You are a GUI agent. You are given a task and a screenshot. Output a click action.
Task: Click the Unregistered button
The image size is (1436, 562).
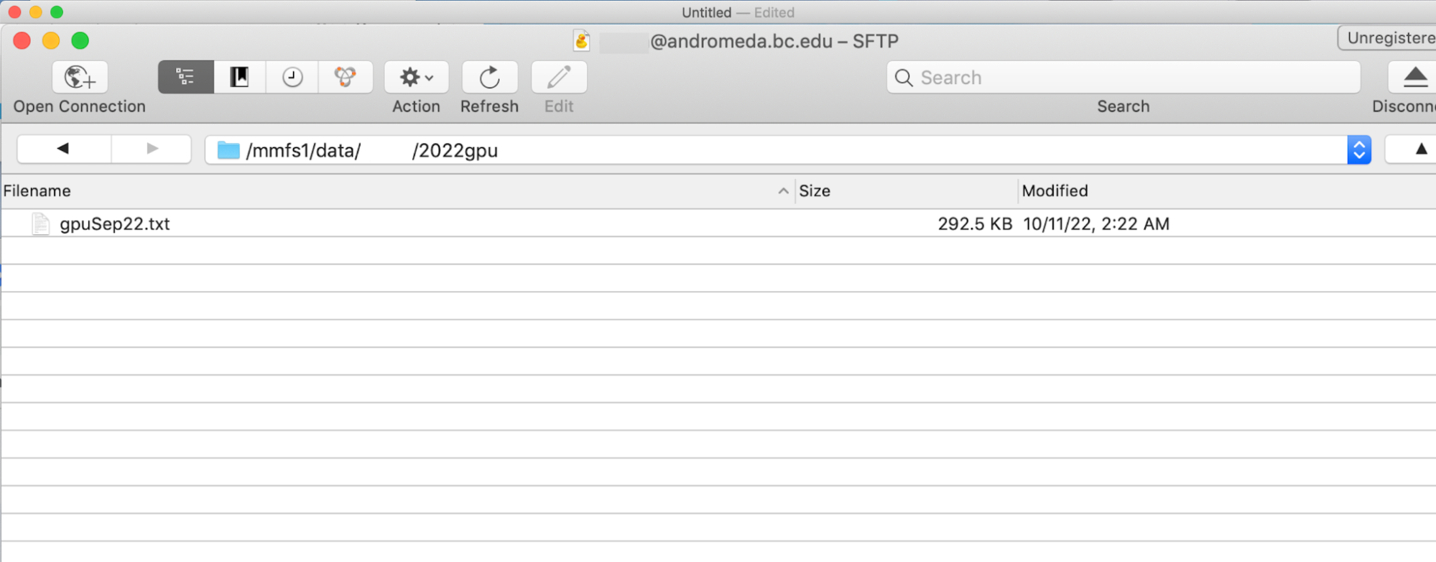tap(1389, 38)
